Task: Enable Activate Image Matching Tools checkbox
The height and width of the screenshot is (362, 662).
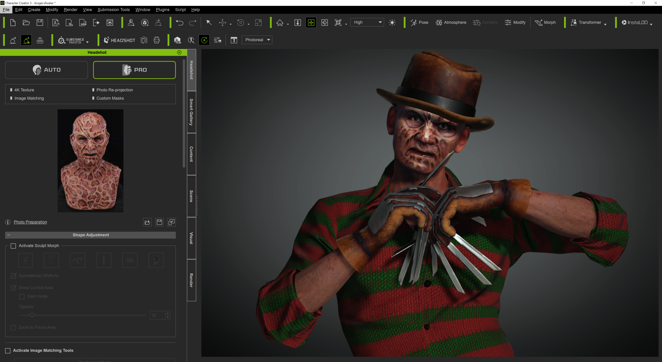Action: click(x=8, y=351)
